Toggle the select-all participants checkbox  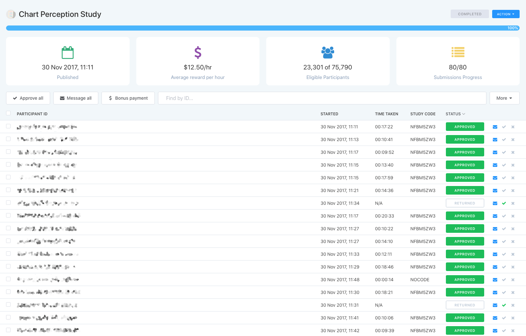(8, 113)
